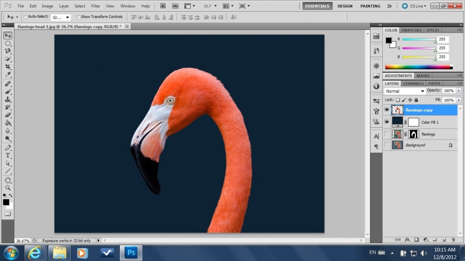Enable the Auto-Select checkbox

point(25,17)
